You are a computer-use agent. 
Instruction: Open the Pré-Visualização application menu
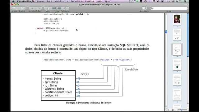pos(26,1)
